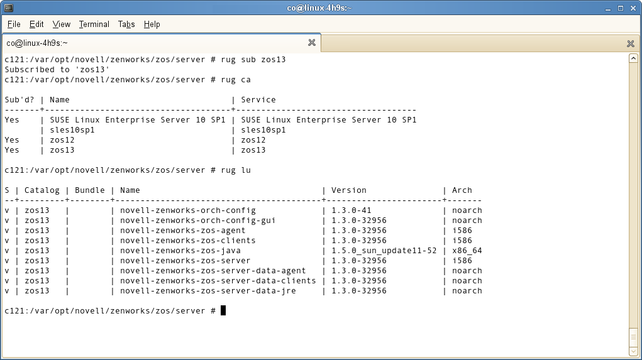Click the terminal window menu icon in title bar

coord(8,8)
